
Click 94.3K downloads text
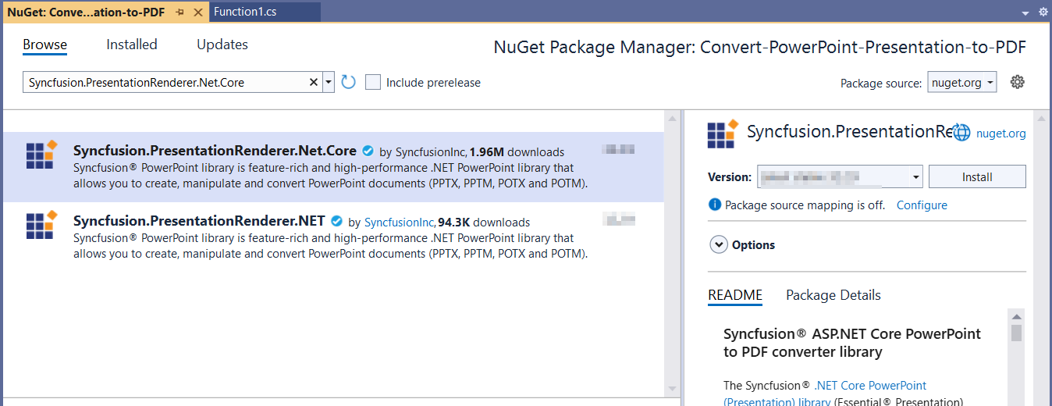pos(484,223)
